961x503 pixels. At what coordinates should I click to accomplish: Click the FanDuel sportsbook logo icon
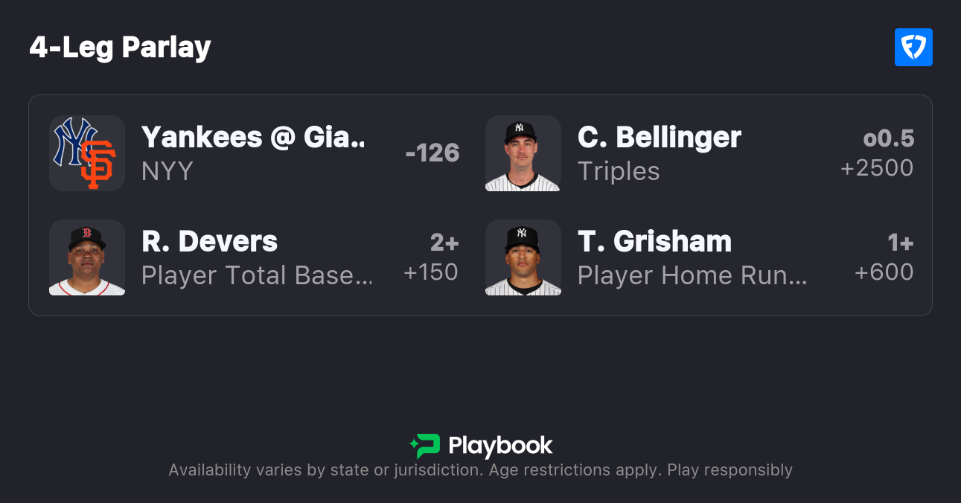click(913, 48)
